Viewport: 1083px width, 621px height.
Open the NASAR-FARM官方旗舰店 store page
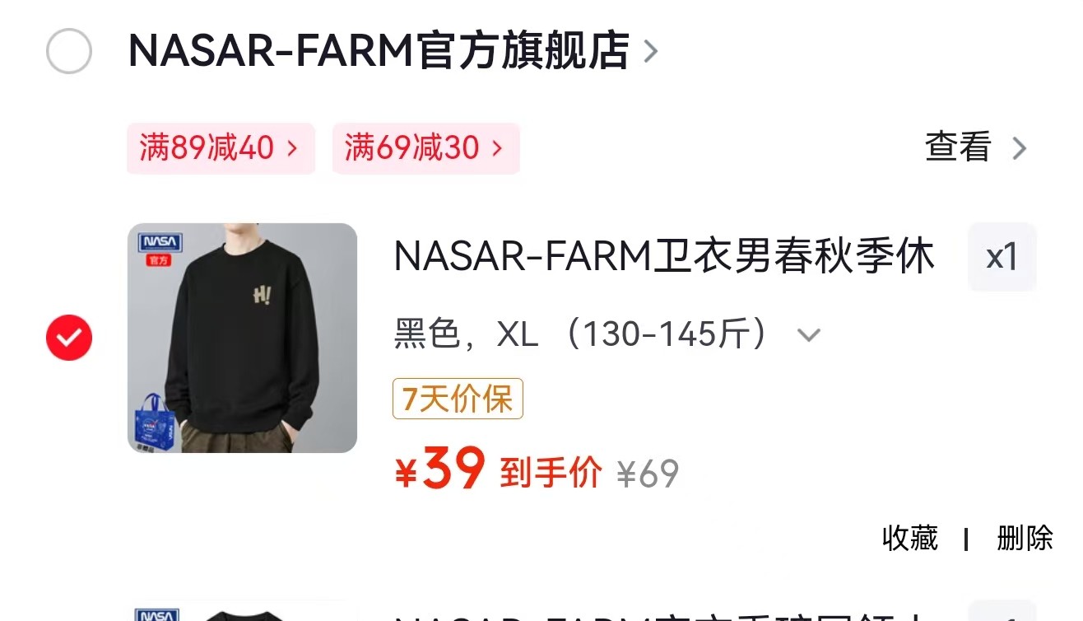tap(379, 51)
